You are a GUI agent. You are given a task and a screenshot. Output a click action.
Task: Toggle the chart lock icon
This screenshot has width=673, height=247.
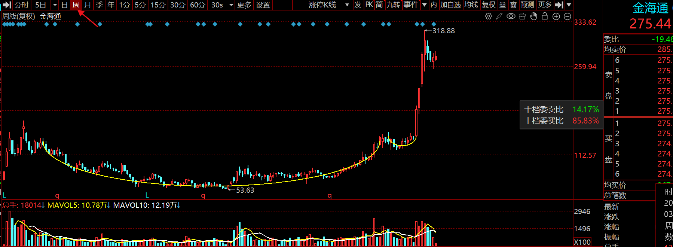point(545,16)
